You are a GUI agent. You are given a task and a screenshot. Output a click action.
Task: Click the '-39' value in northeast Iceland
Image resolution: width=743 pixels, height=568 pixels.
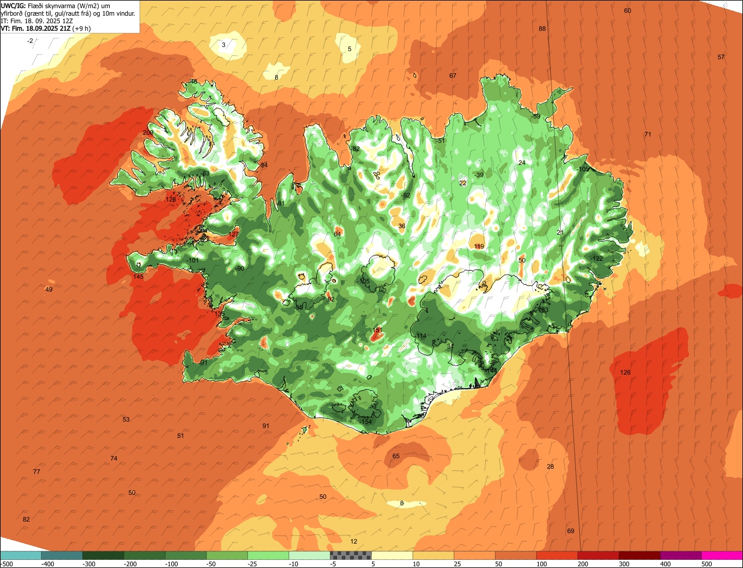click(x=478, y=175)
